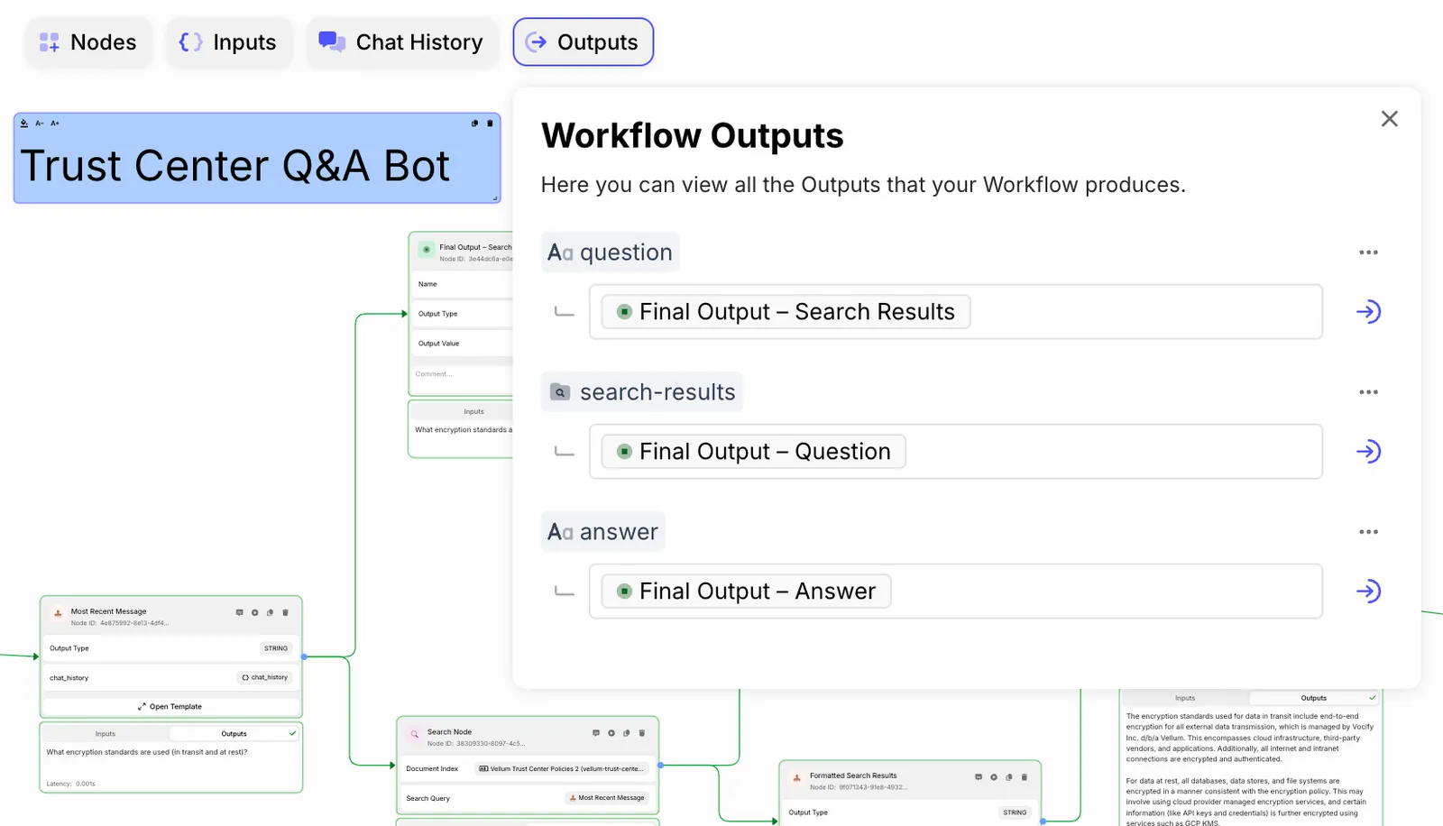
Task: Open the more options menu for question output
Action: [x=1368, y=252]
